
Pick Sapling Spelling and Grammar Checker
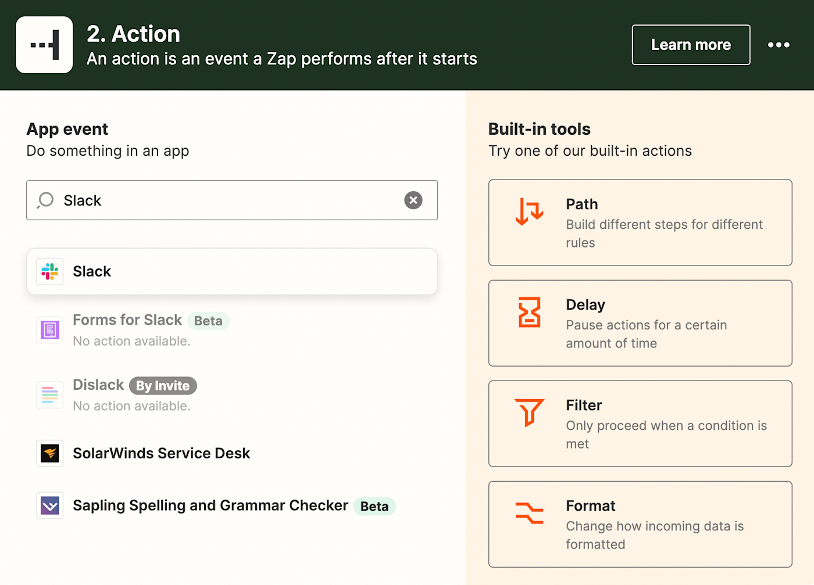(x=232, y=506)
